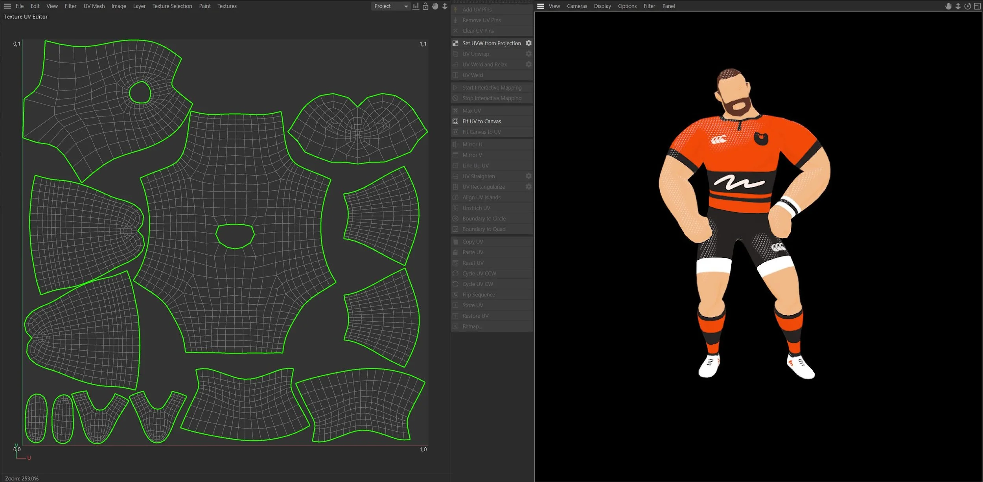Screen dimensions: 983x482
Task: Click the UV editor pan hand icon
Action: (435, 6)
